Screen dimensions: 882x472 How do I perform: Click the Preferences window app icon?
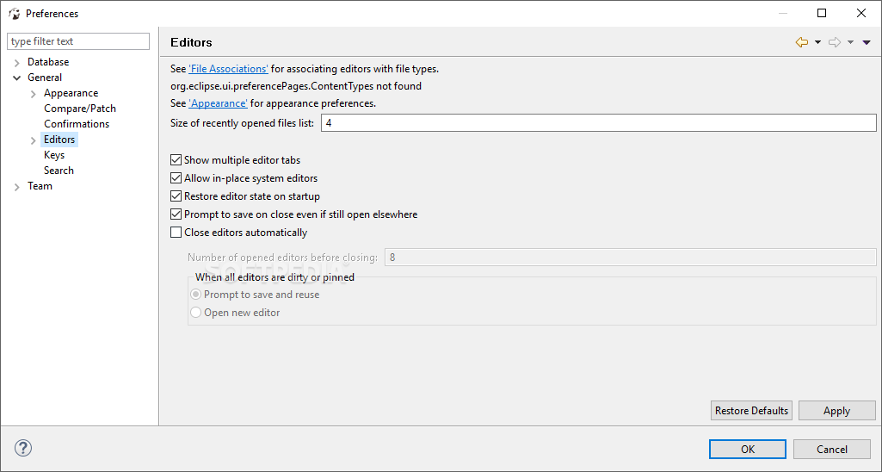click(x=14, y=14)
